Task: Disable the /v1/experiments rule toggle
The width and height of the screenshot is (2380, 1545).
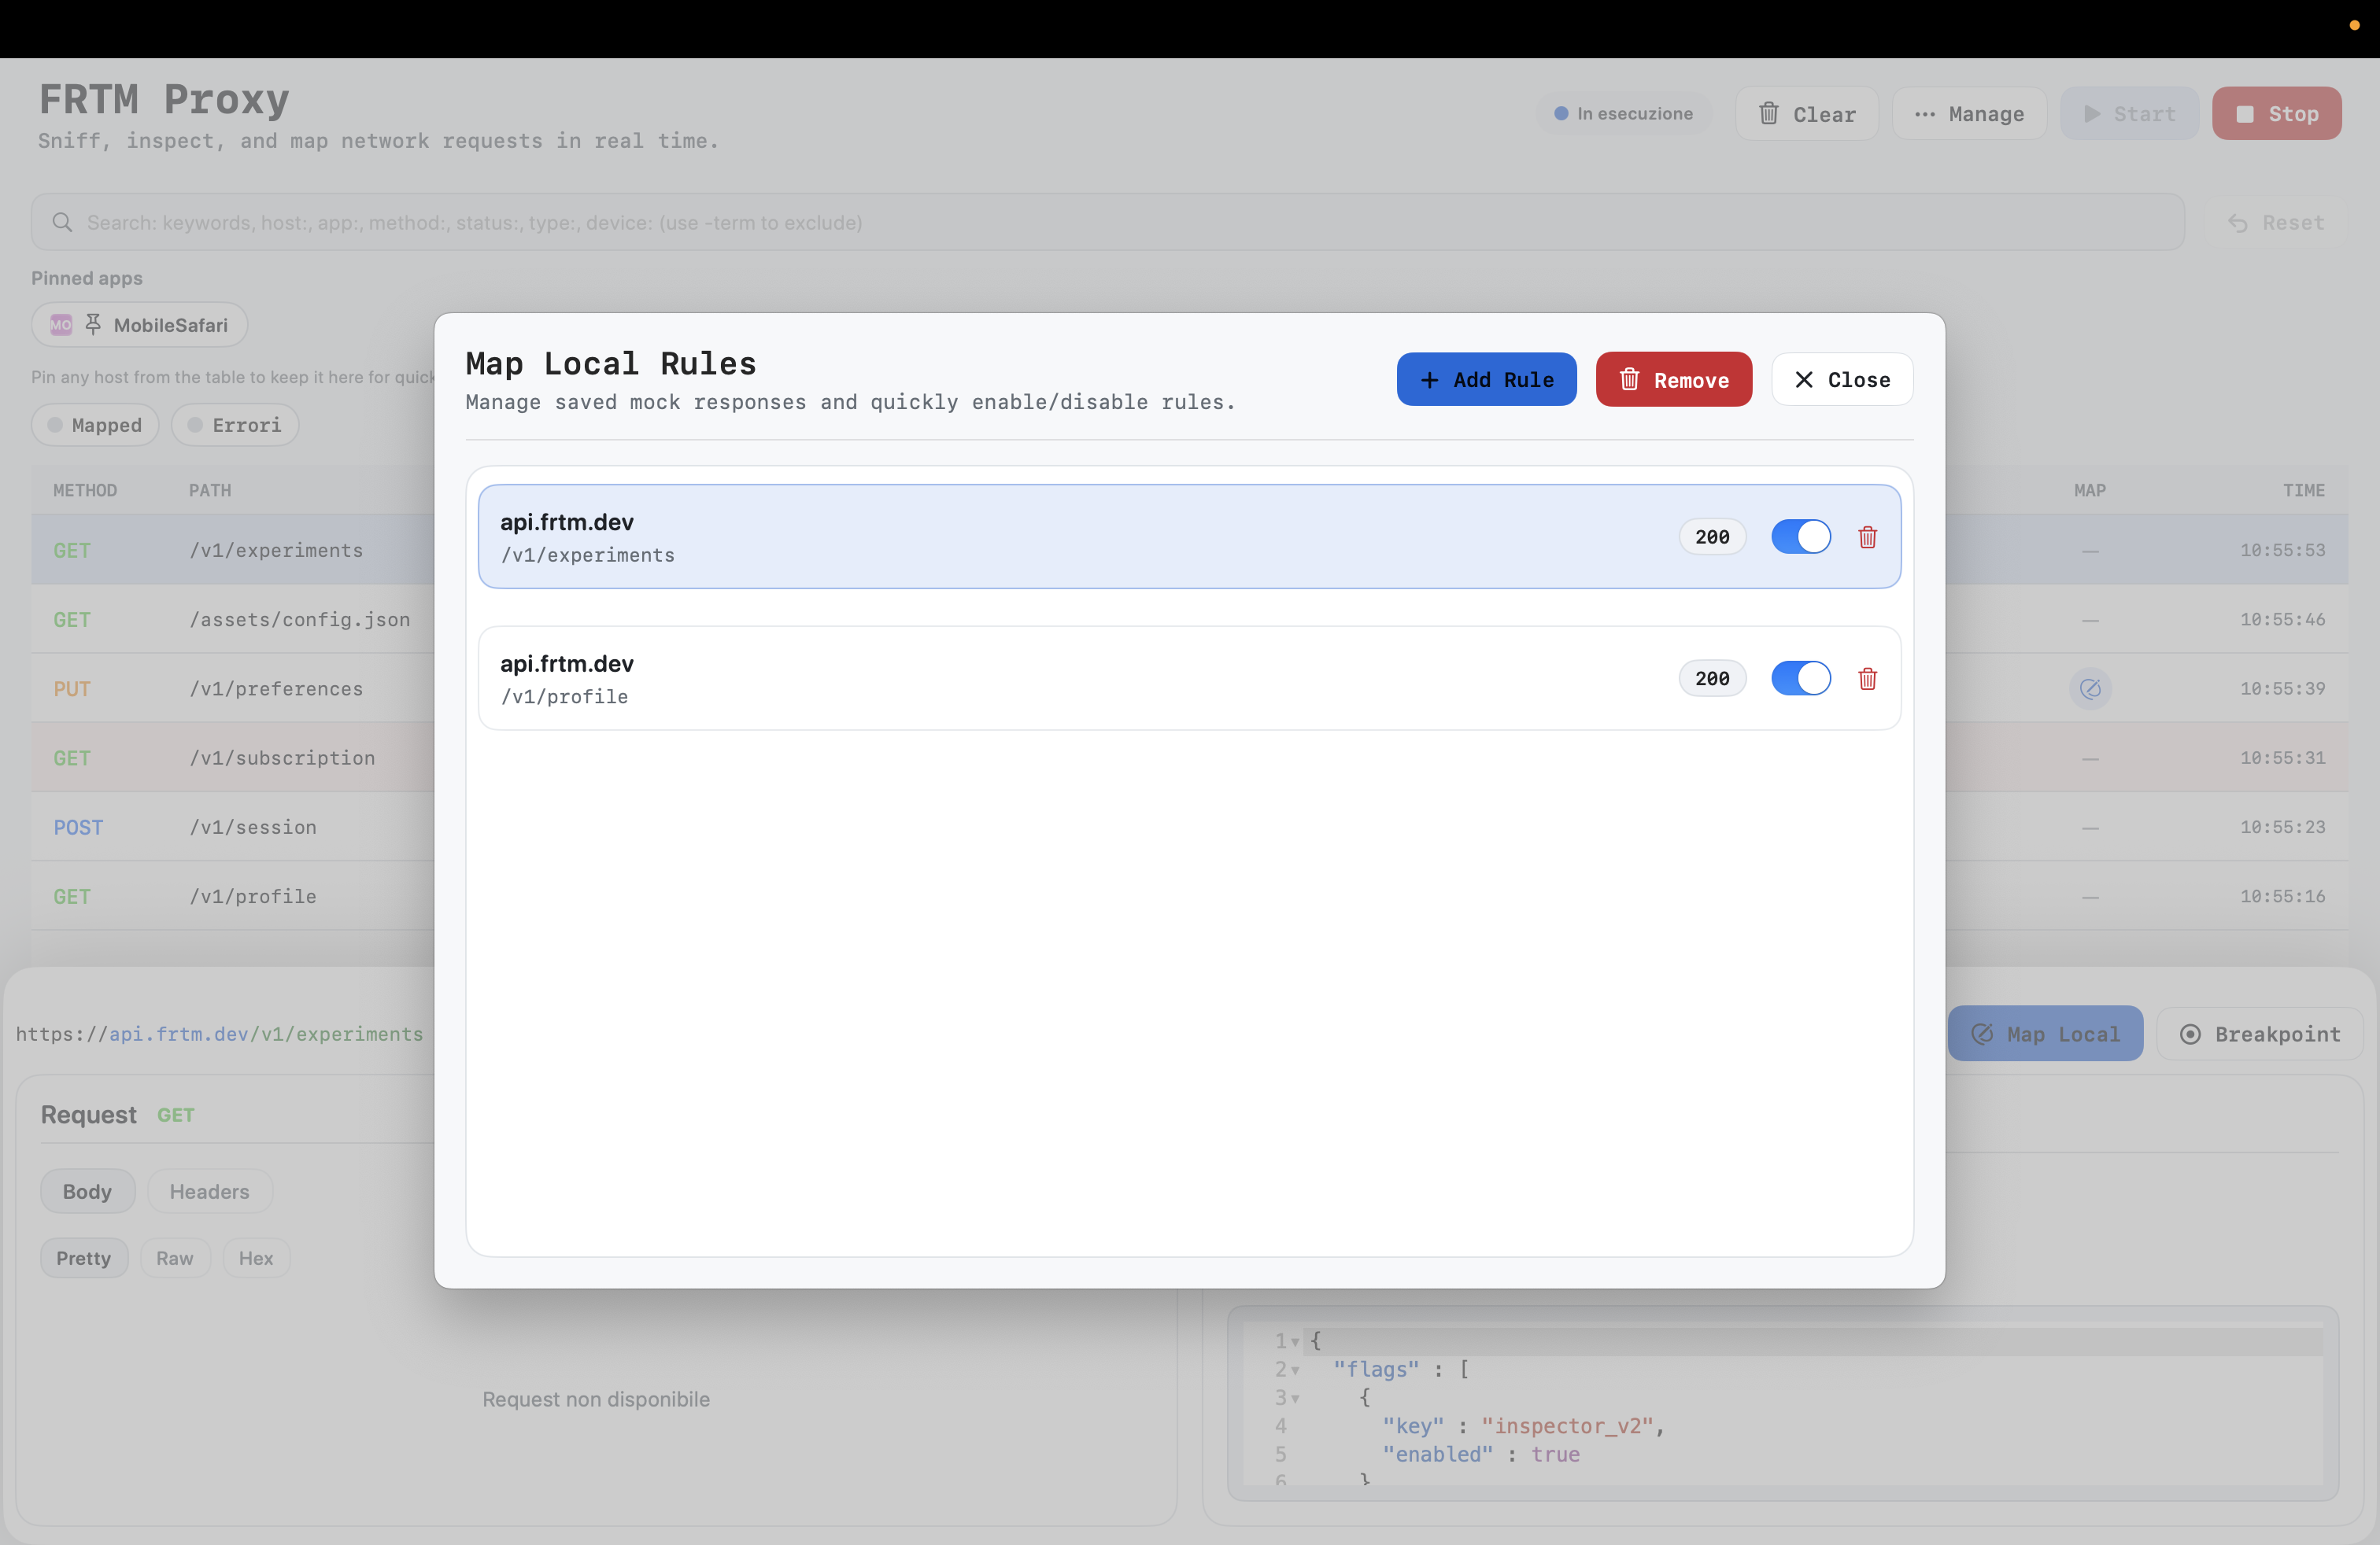Action: point(1800,537)
